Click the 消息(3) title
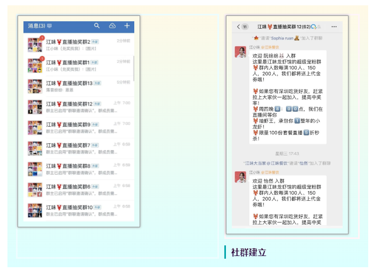This screenshot has width=373, height=272. point(36,26)
